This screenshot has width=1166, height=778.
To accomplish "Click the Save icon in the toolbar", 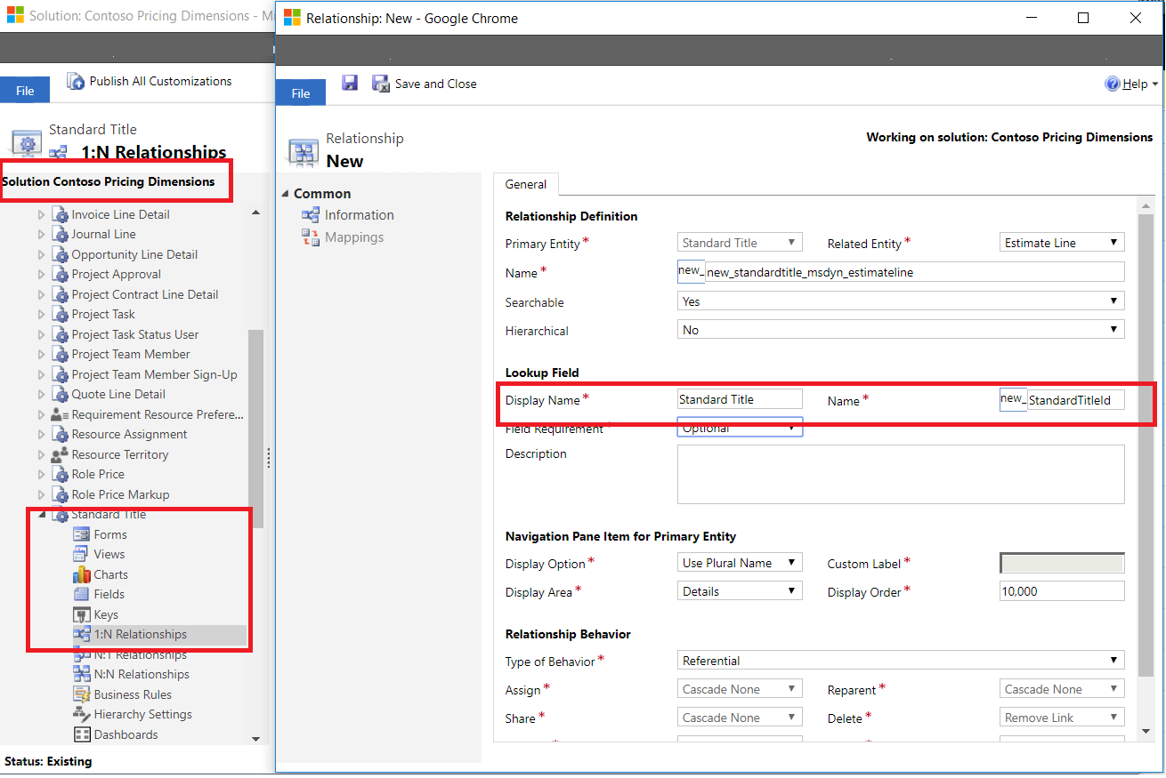I will pos(350,83).
